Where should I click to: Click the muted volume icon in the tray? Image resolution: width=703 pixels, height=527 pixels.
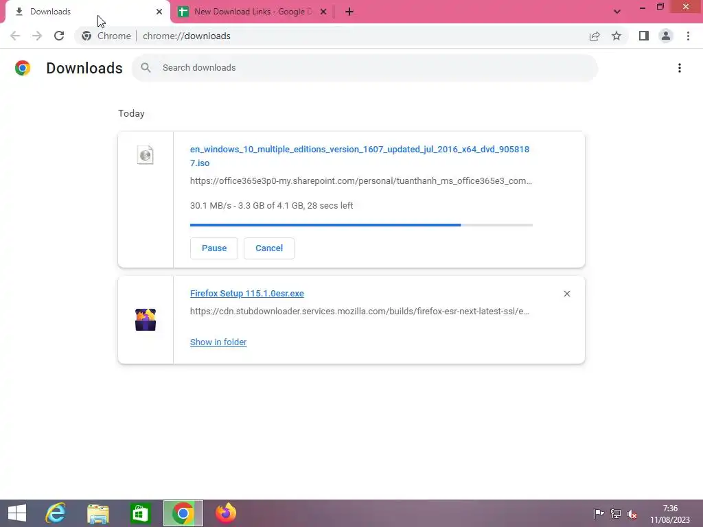[x=632, y=514]
